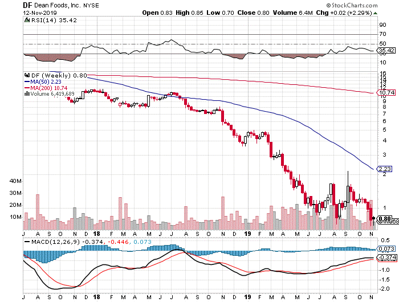Click the 12-Nov-2019 date label

40,13
